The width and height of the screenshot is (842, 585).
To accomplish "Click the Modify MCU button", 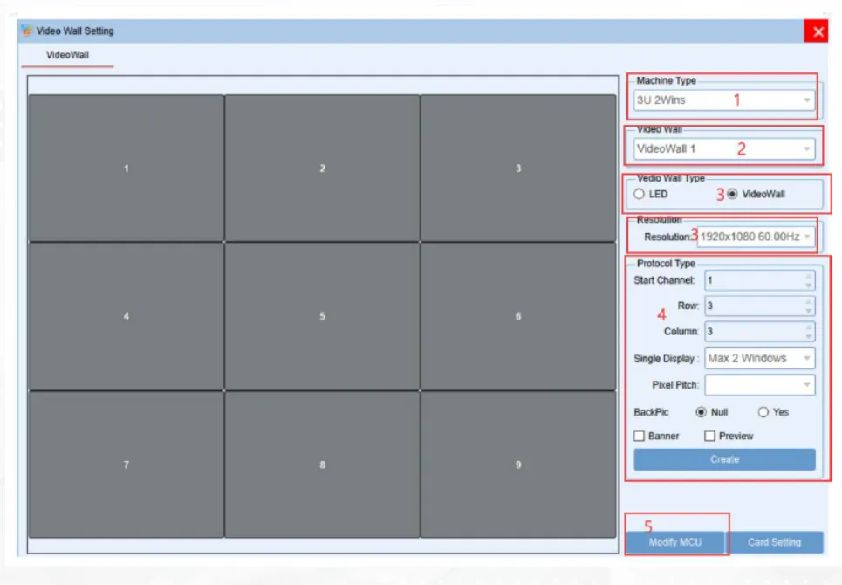I will pos(675,542).
